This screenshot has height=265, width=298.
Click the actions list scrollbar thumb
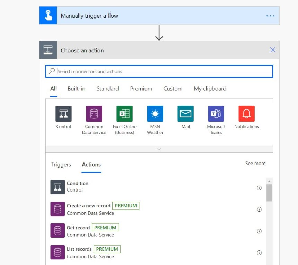point(269,193)
